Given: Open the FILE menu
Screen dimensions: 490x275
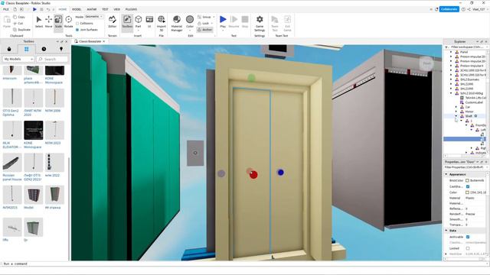Looking at the screenshot, I should tap(6, 9).
